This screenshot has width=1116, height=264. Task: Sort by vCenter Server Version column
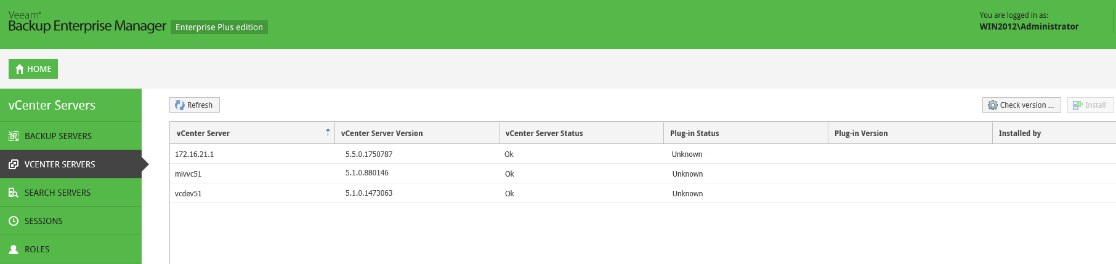pyautogui.click(x=382, y=133)
